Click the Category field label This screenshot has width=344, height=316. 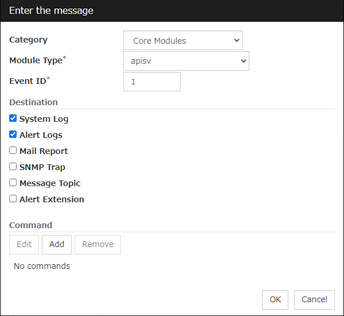coord(28,40)
